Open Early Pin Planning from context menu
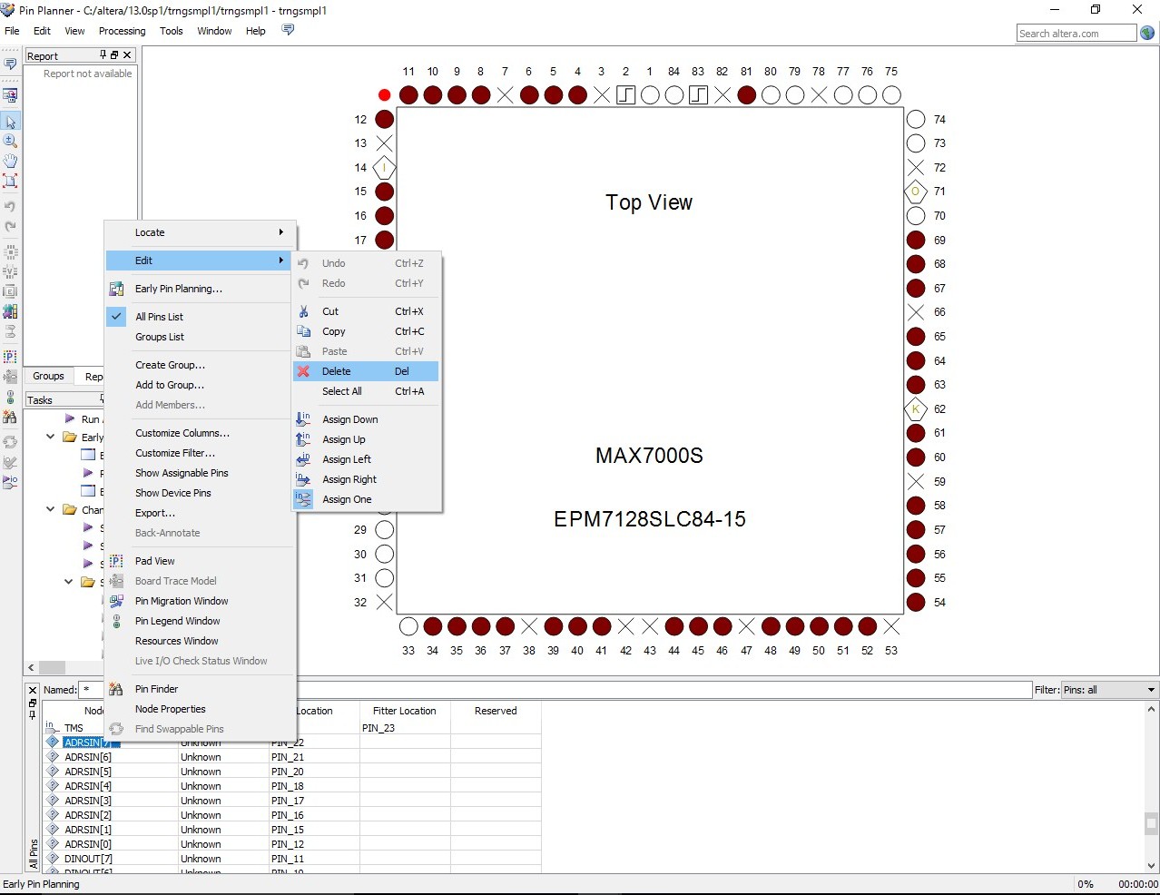This screenshot has height=895, width=1160. point(201,289)
